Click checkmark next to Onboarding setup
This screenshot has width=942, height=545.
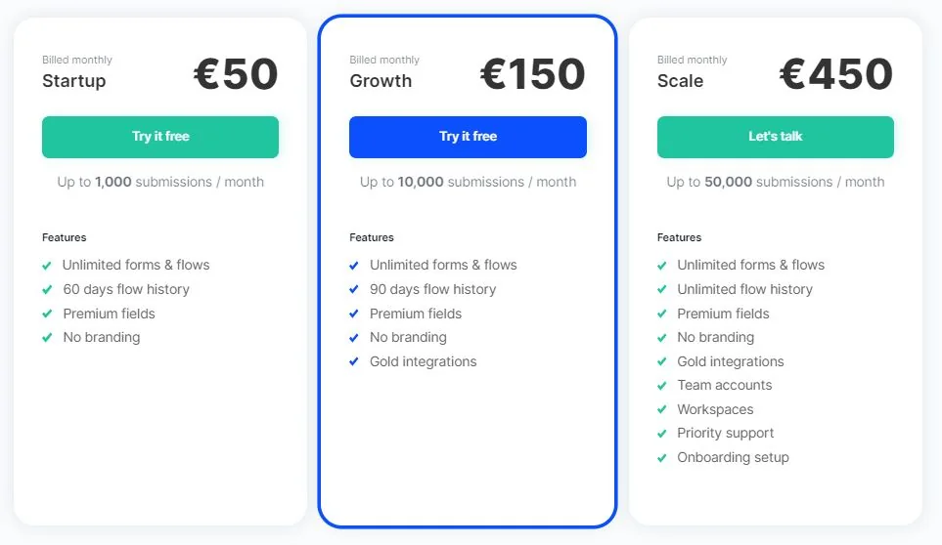click(x=662, y=458)
